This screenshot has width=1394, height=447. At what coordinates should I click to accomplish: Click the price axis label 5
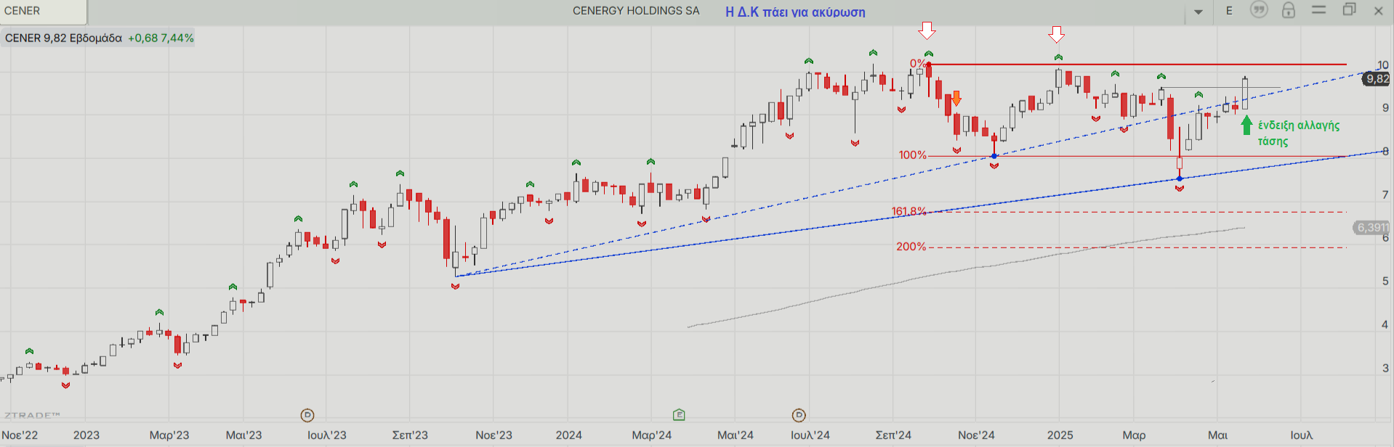pos(1385,281)
